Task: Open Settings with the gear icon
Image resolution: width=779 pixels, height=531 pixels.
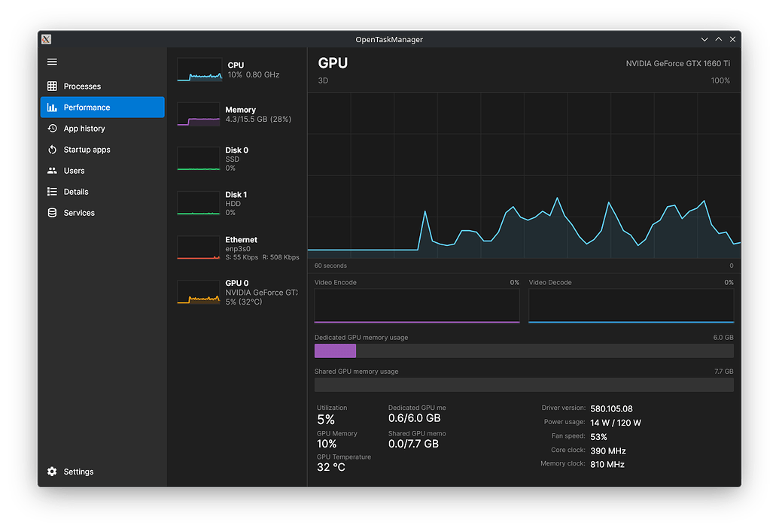Action: pyautogui.click(x=51, y=471)
